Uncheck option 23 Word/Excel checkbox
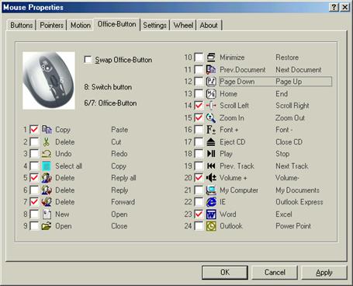 199,214
